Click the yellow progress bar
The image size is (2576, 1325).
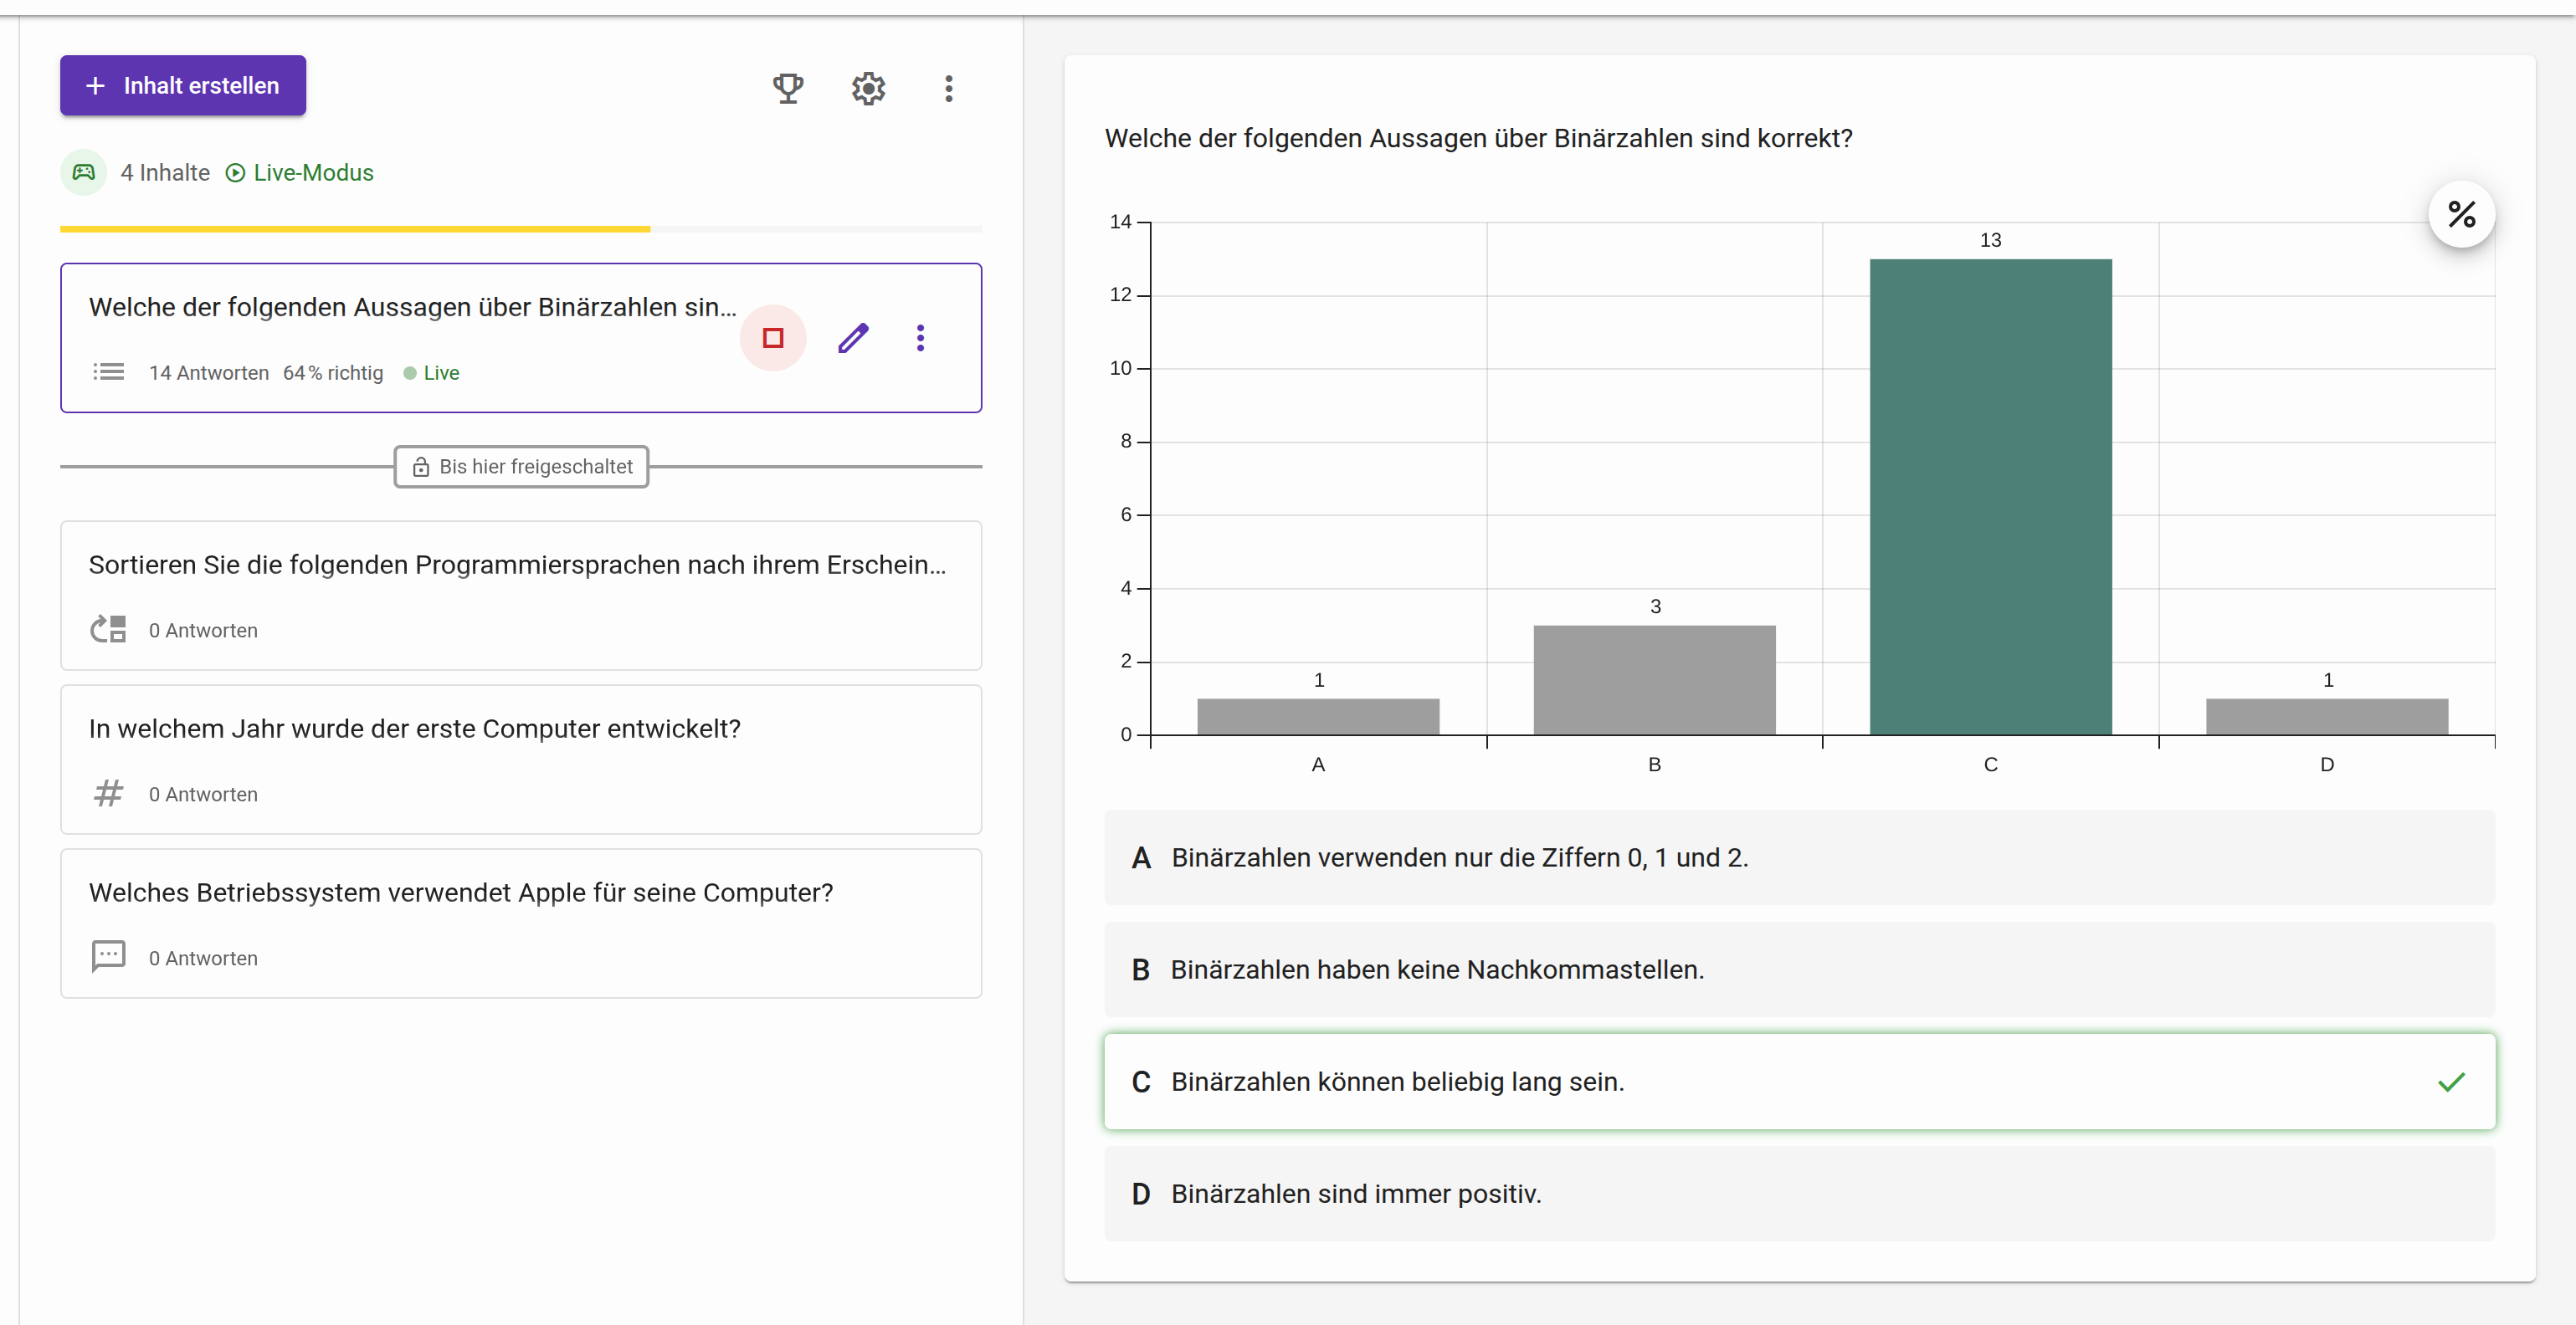click(355, 229)
